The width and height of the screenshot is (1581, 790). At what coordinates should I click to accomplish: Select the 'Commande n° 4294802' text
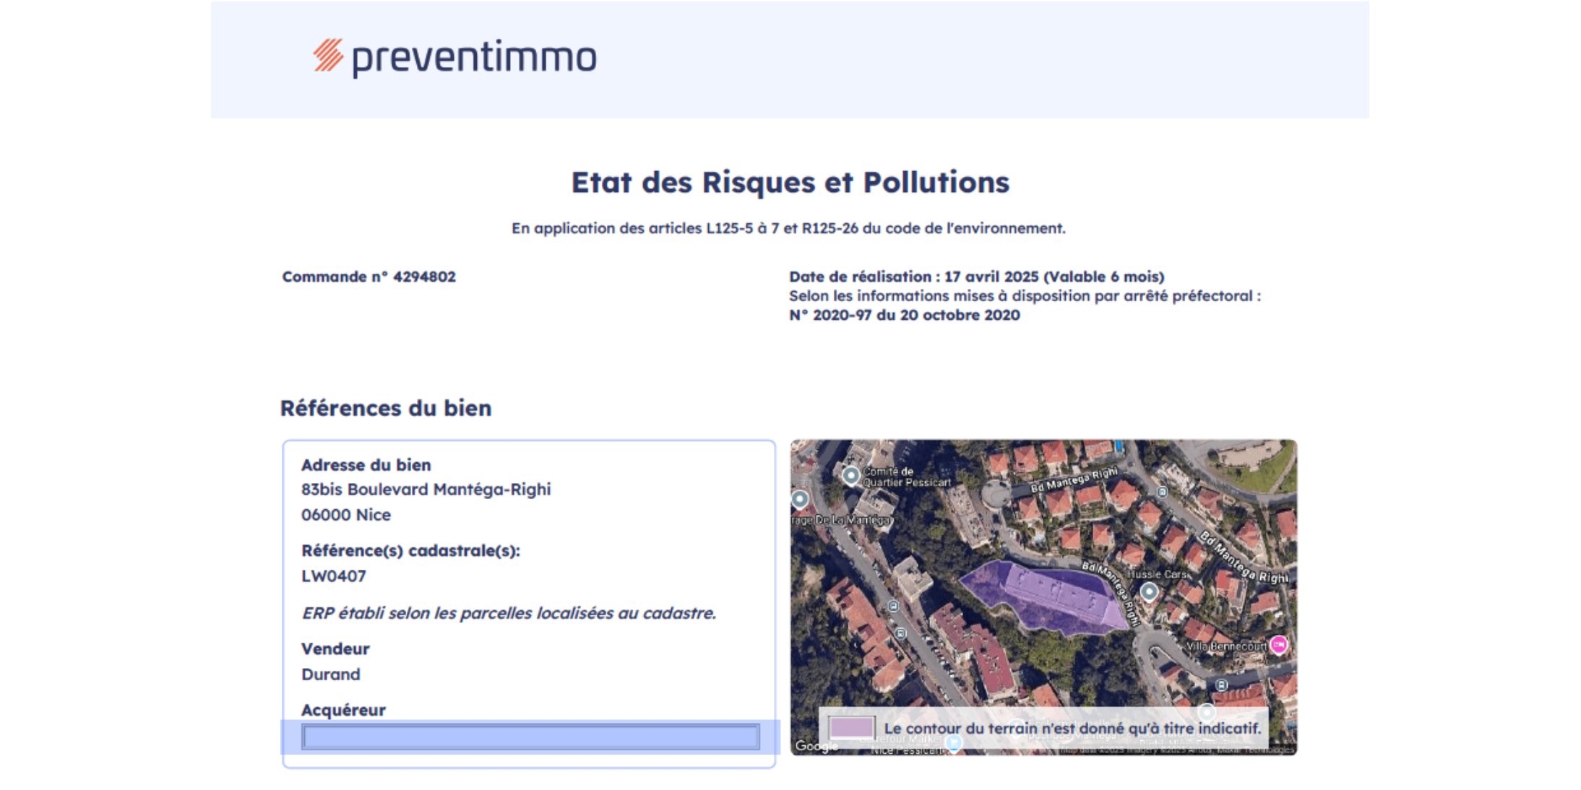click(369, 277)
